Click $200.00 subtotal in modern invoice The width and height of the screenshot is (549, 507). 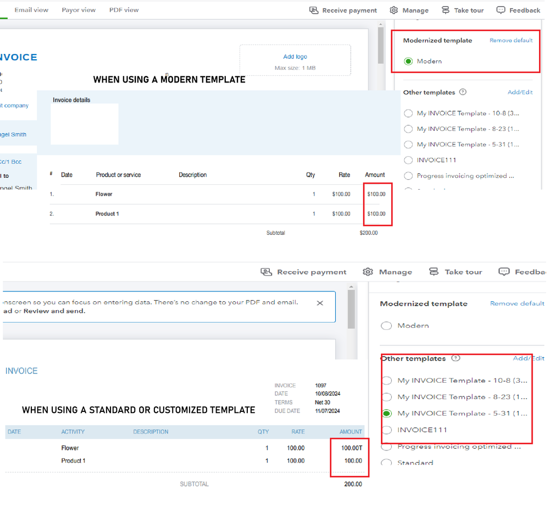pyautogui.click(x=369, y=233)
